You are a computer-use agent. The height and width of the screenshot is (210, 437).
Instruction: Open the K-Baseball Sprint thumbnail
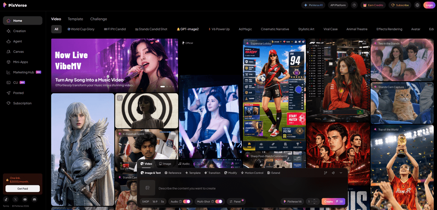146,151
